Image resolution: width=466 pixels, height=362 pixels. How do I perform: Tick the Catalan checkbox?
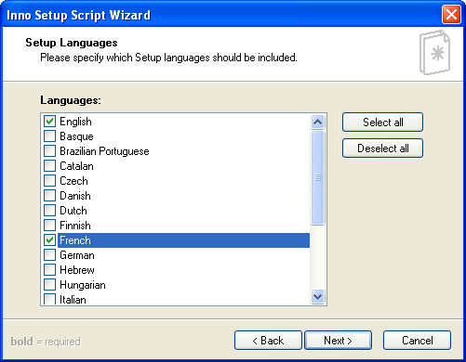point(49,166)
